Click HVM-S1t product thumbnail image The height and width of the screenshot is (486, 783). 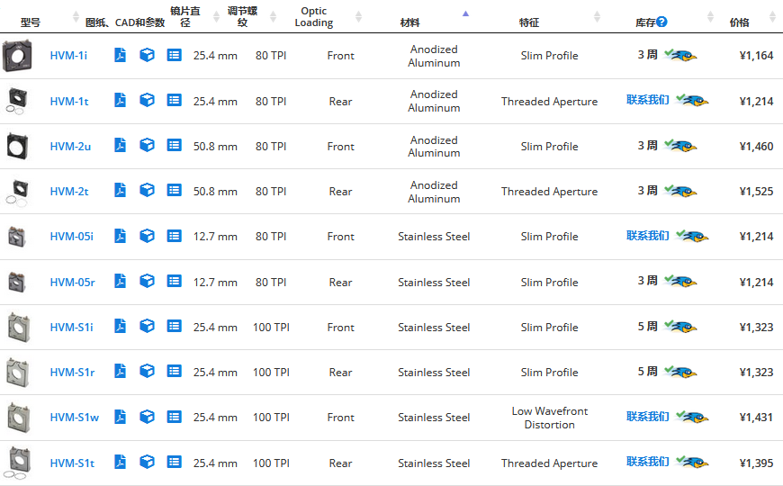[x=17, y=463]
